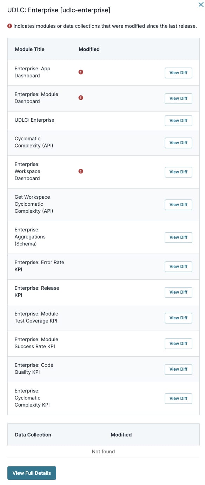Click modified warning icon for Enterprise: Workspace Dashboard
Image resolution: width=205 pixels, height=485 pixels.
(x=81, y=171)
